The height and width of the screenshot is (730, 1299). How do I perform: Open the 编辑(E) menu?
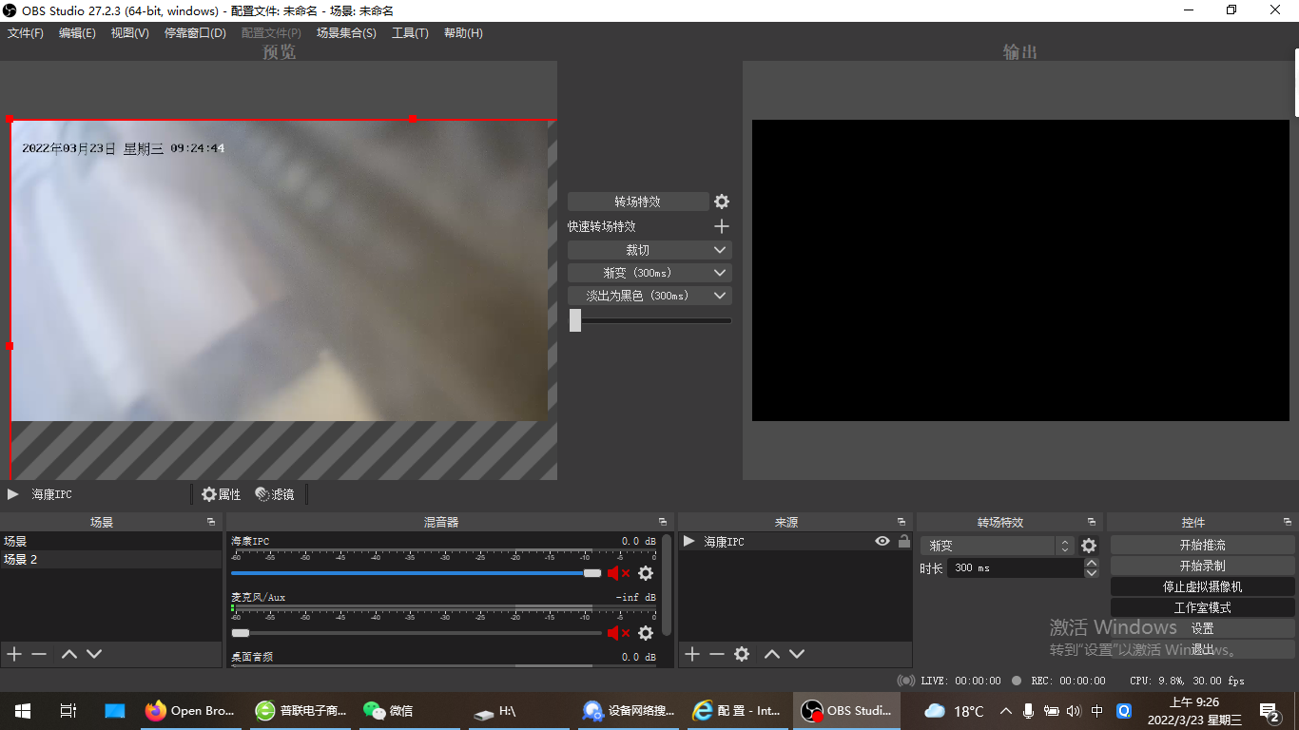point(77,32)
